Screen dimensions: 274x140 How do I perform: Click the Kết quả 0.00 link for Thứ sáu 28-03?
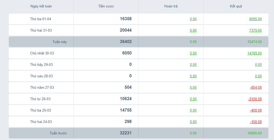point(258,76)
